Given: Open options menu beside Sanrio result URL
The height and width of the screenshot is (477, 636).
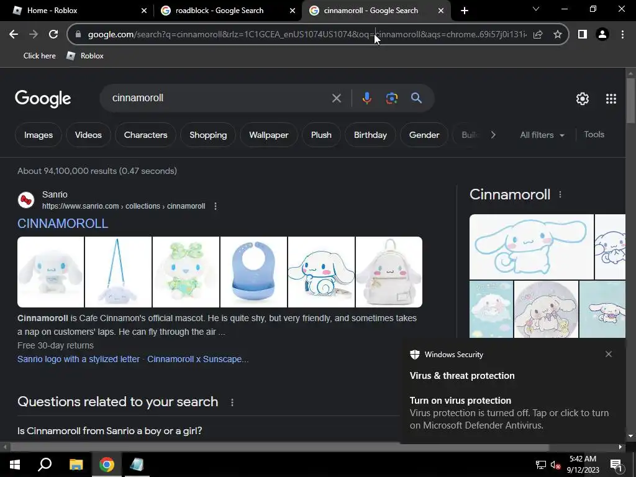Looking at the screenshot, I should (x=216, y=206).
